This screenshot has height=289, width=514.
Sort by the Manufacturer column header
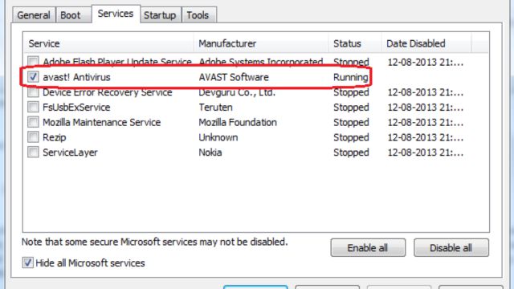tap(261, 43)
